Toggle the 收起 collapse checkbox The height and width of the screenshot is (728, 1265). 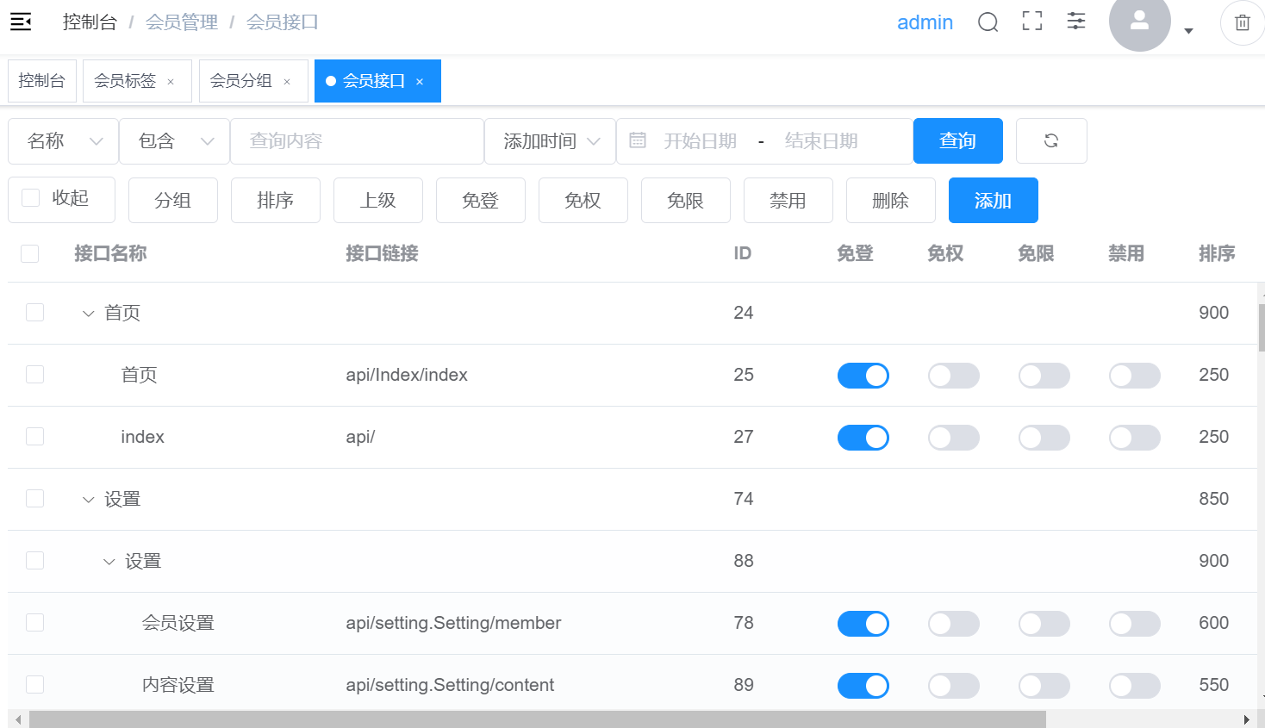pyautogui.click(x=31, y=198)
